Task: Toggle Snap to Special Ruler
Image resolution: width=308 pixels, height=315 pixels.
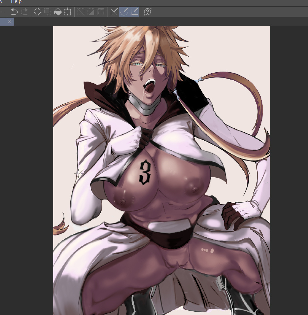Action: point(124,12)
